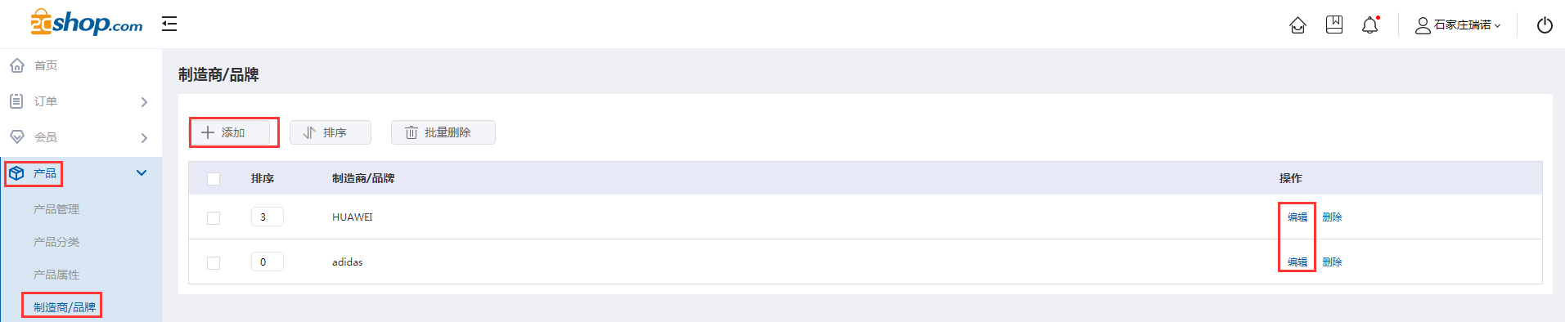Open the bookmark manual icon in header

pyautogui.click(x=1334, y=25)
